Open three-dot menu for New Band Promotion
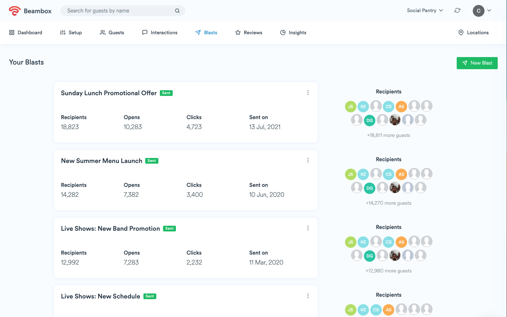This screenshot has height=317, width=507. click(308, 228)
